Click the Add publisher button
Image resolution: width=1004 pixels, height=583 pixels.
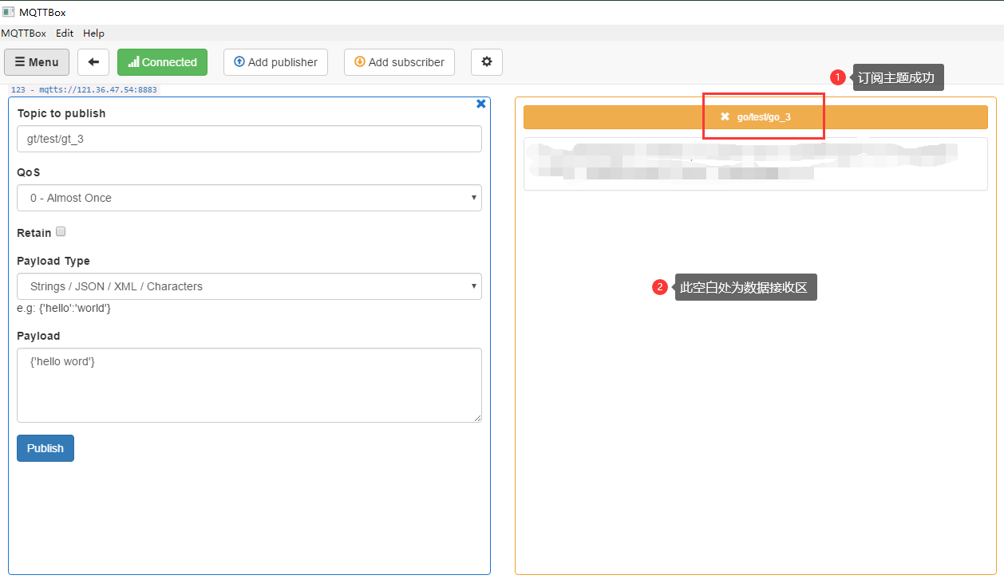(275, 62)
